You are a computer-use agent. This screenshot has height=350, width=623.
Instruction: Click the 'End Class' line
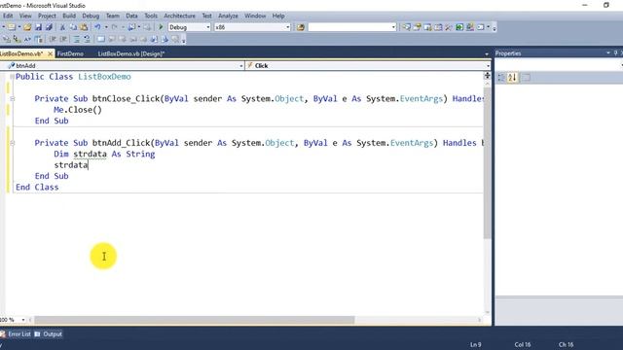coord(37,188)
